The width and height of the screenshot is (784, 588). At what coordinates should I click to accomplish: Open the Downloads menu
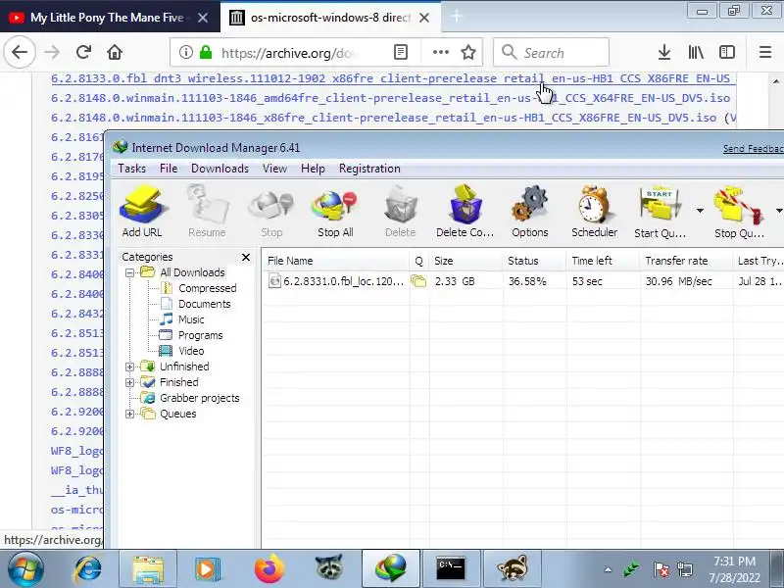(x=220, y=169)
